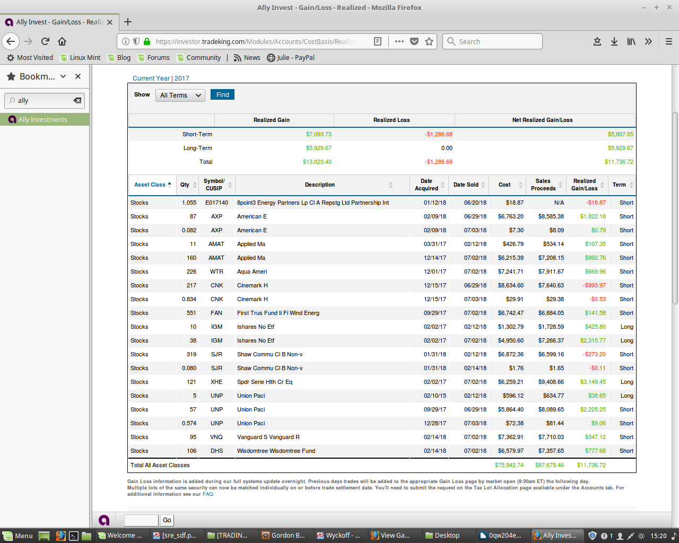This screenshot has height=543, width=679.
Task: Open the Community bookmark
Action: point(199,57)
